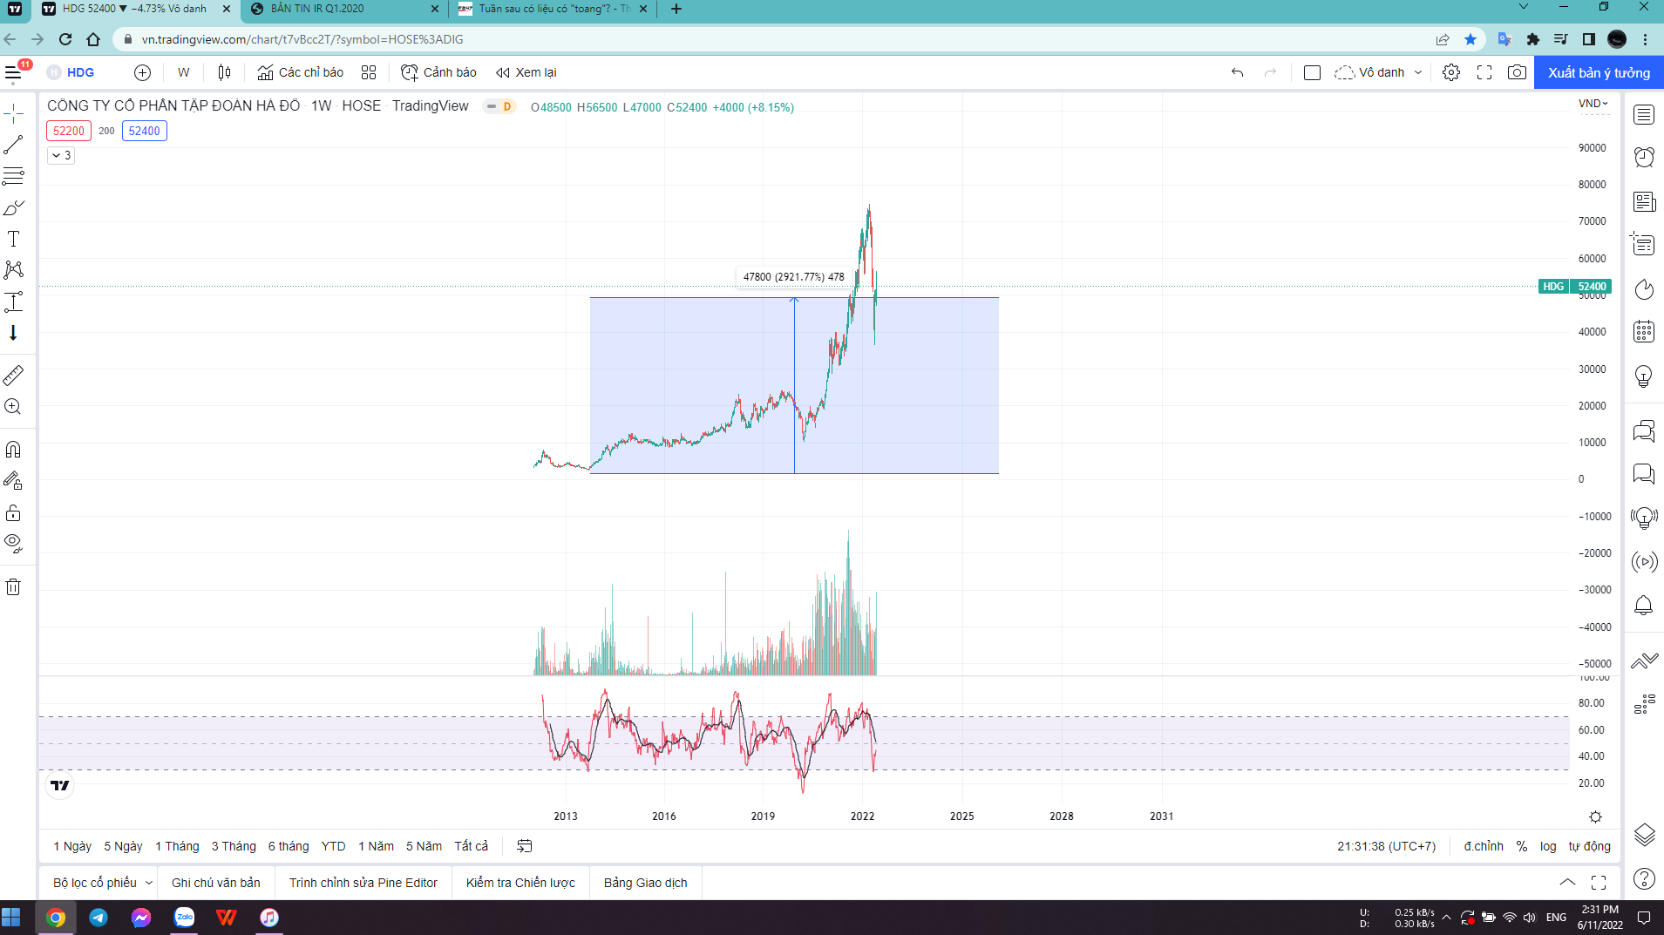
Task: Select the crosshair cursor tool
Action: pos(14,113)
